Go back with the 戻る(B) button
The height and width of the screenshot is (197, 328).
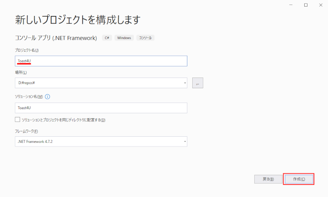[x=268, y=179]
